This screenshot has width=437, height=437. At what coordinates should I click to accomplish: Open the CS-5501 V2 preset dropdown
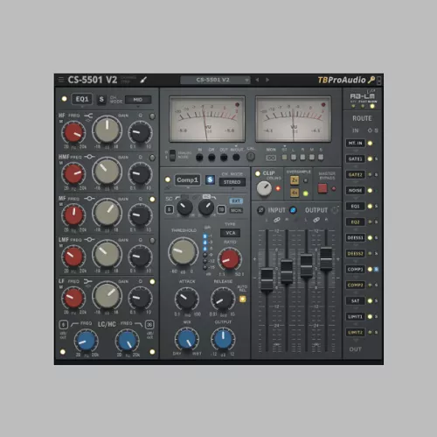215,80
